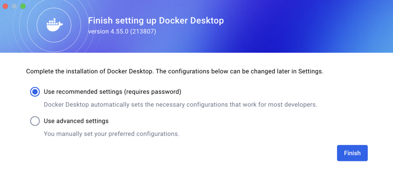The image size is (393, 184).
Task: Click the recommended settings description line
Action: [180, 104]
